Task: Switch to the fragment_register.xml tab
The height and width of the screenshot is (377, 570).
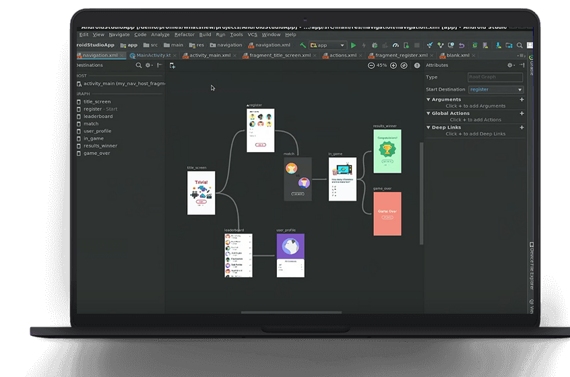Action: pyautogui.click(x=400, y=55)
